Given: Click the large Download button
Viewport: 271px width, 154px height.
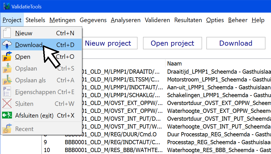Looking at the screenshot, I should tap(236, 43).
